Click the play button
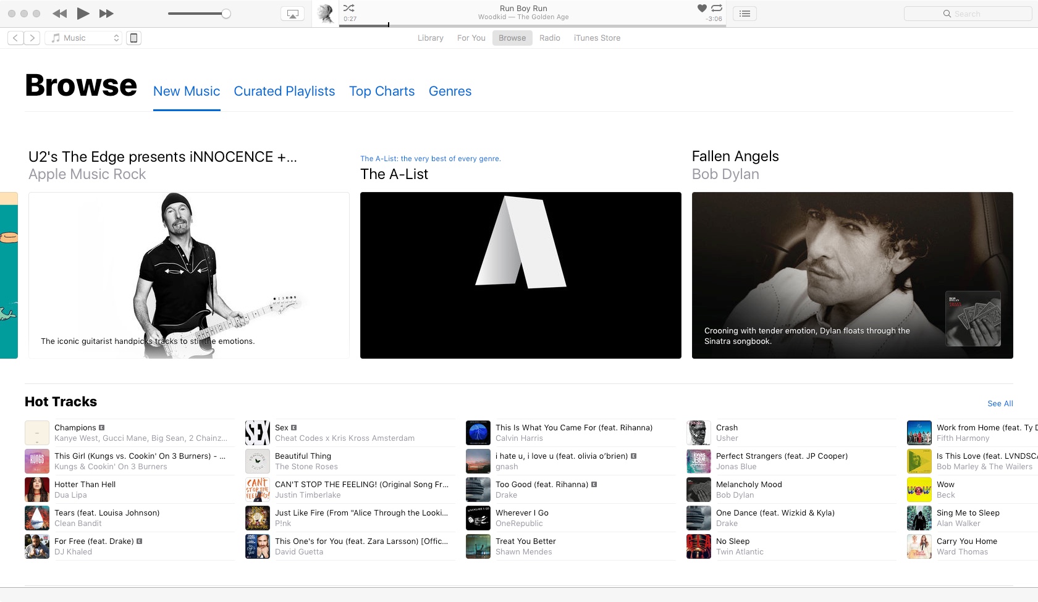 [x=83, y=14]
